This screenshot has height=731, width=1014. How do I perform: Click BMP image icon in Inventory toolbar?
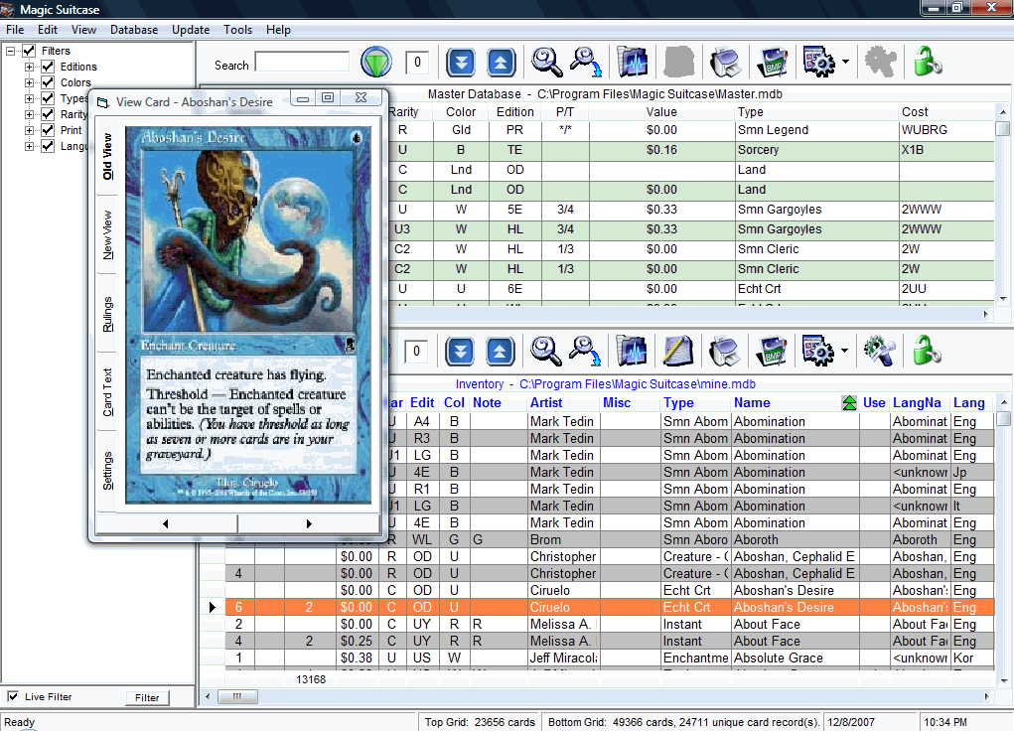[772, 351]
